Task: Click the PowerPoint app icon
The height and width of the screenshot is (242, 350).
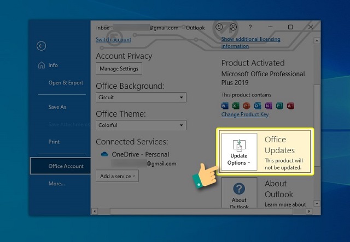Action: (247, 106)
